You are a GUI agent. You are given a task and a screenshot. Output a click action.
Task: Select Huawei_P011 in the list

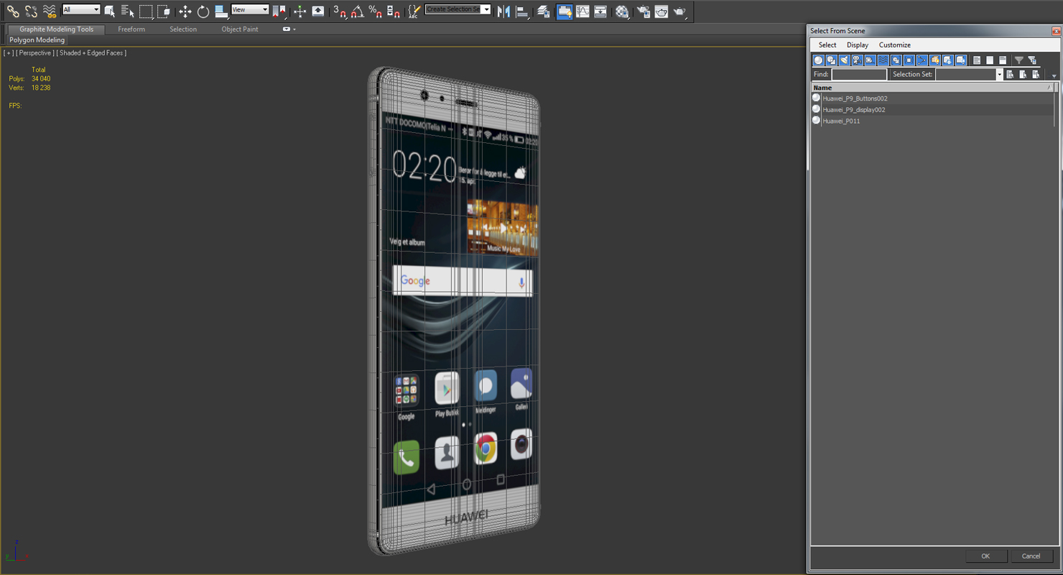pos(934,121)
